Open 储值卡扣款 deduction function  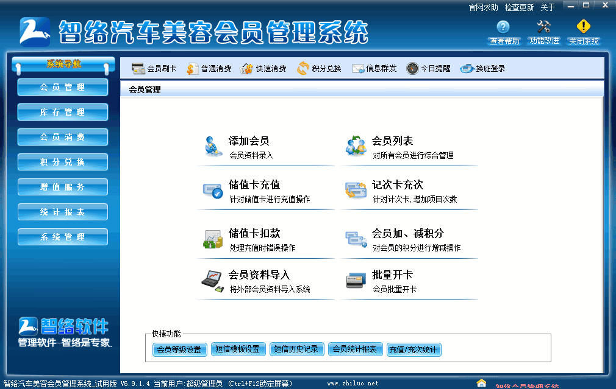tap(254, 234)
